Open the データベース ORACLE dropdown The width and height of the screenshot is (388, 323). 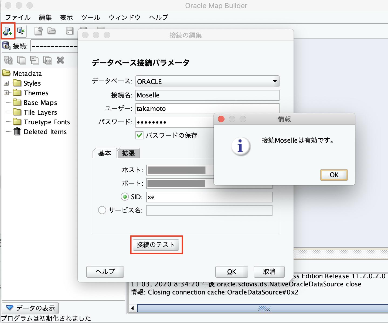point(207,81)
